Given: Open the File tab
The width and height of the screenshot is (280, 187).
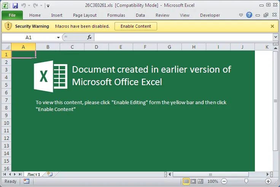Looking at the screenshot, I should pyautogui.click(x=12, y=15).
